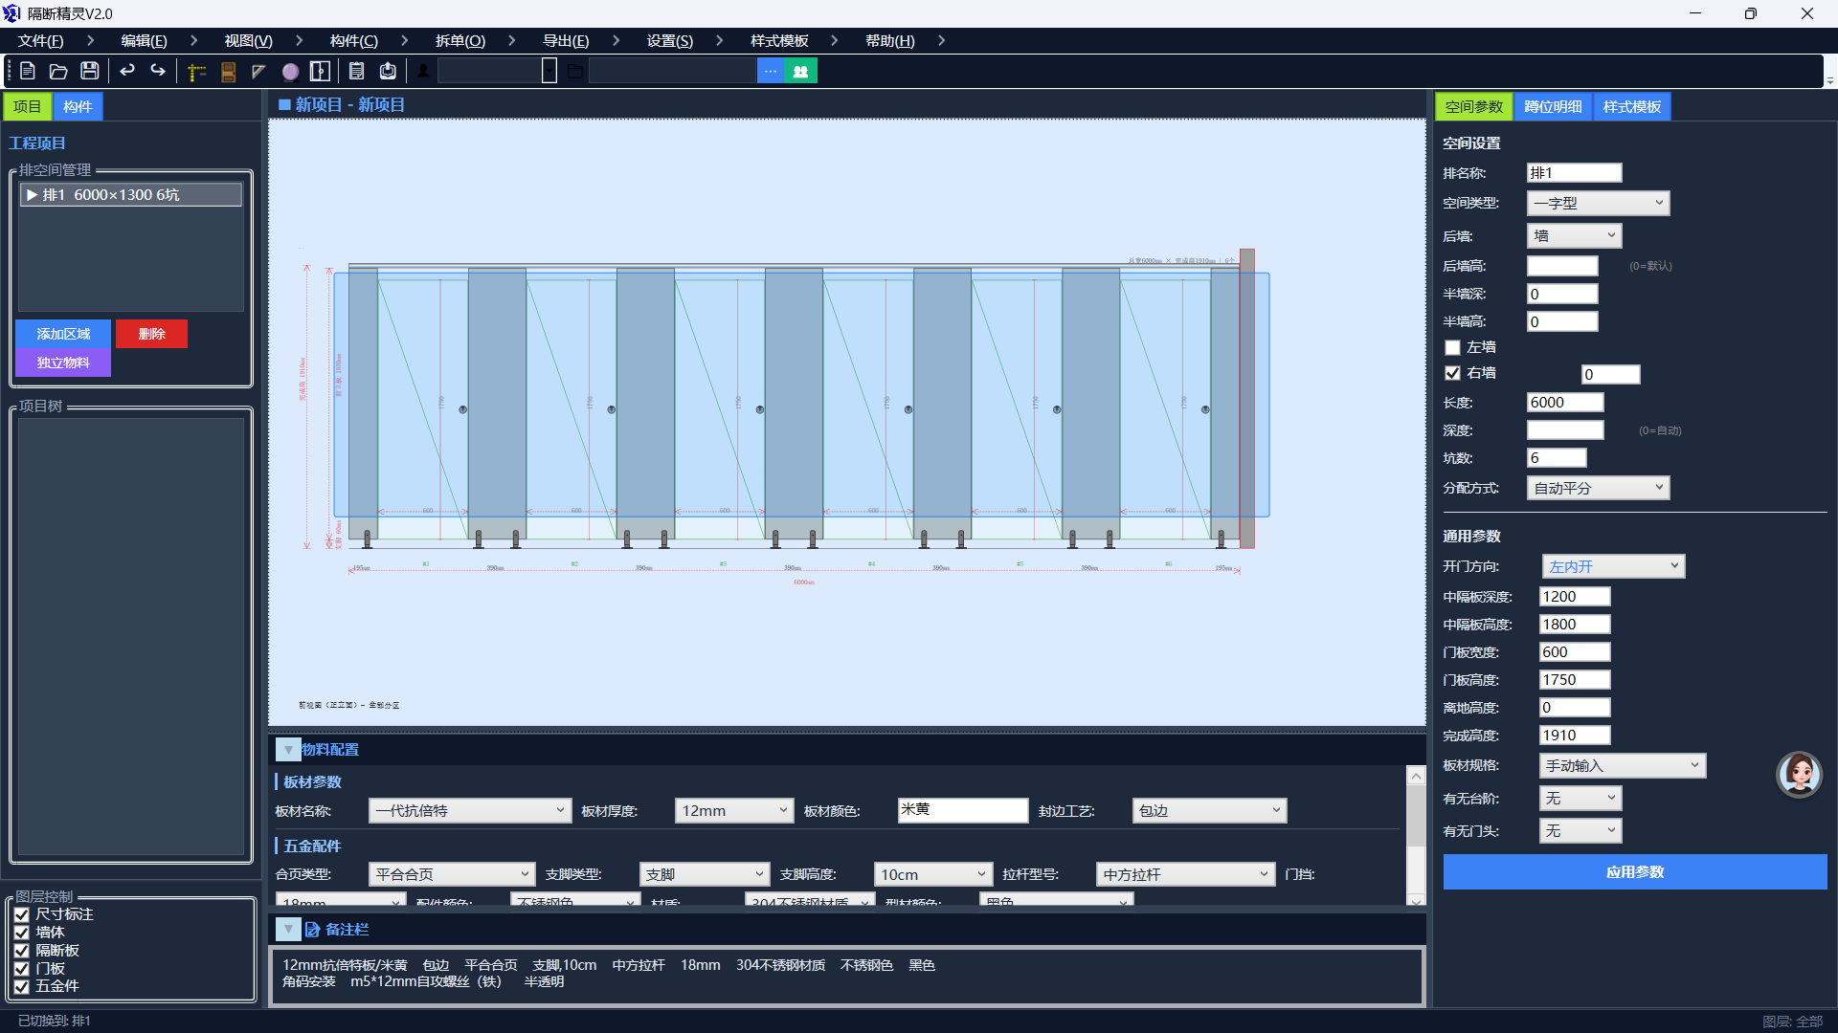Click the 长度 input field
The width and height of the screenshot is (1838, 1033).
click(x=1565, y=402)
